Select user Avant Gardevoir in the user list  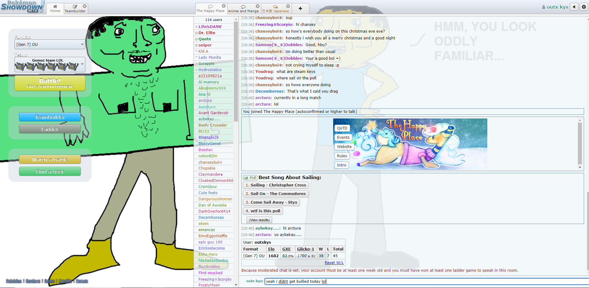pyautogui.click(x=214, y=113)
